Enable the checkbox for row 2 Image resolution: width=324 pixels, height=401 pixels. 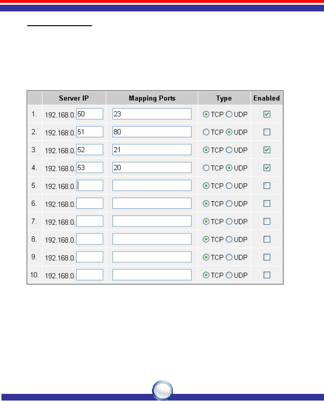[267, 132]
